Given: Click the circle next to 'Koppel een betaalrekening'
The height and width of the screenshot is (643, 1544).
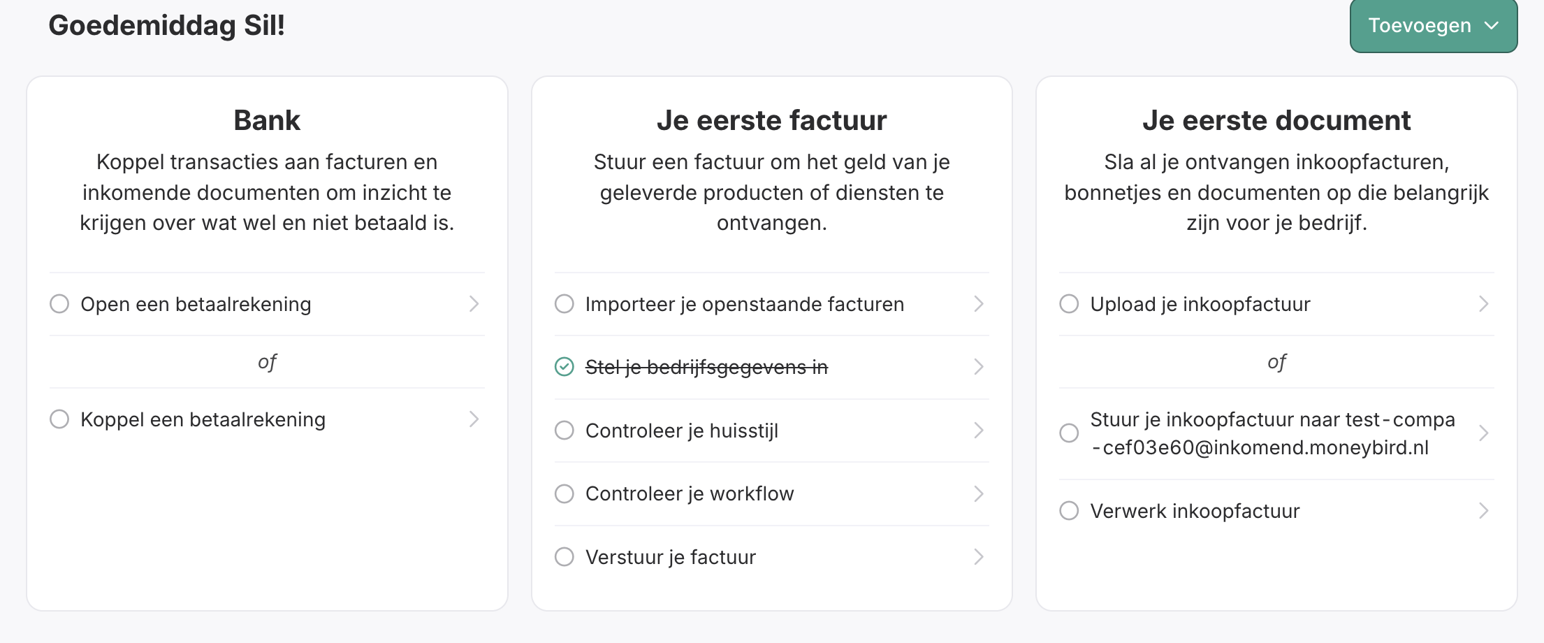Looking at the screenshot, I should tap(59, 419).
